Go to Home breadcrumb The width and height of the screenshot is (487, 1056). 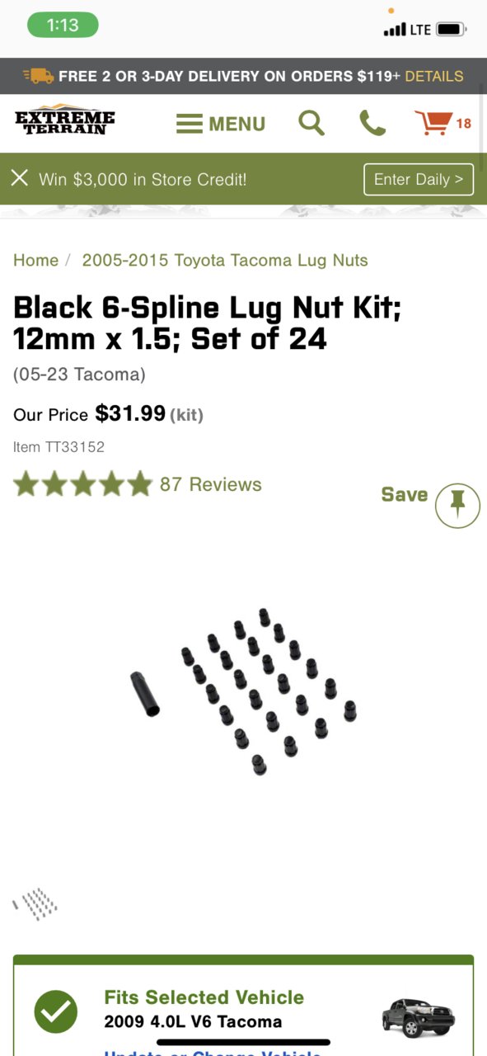click(x=35, y=260)
